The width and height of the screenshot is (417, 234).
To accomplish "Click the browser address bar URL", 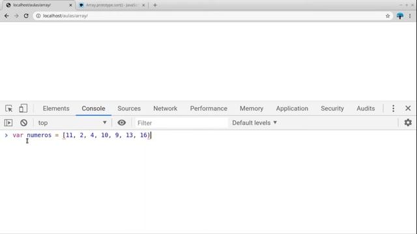I will pos(65,16).
